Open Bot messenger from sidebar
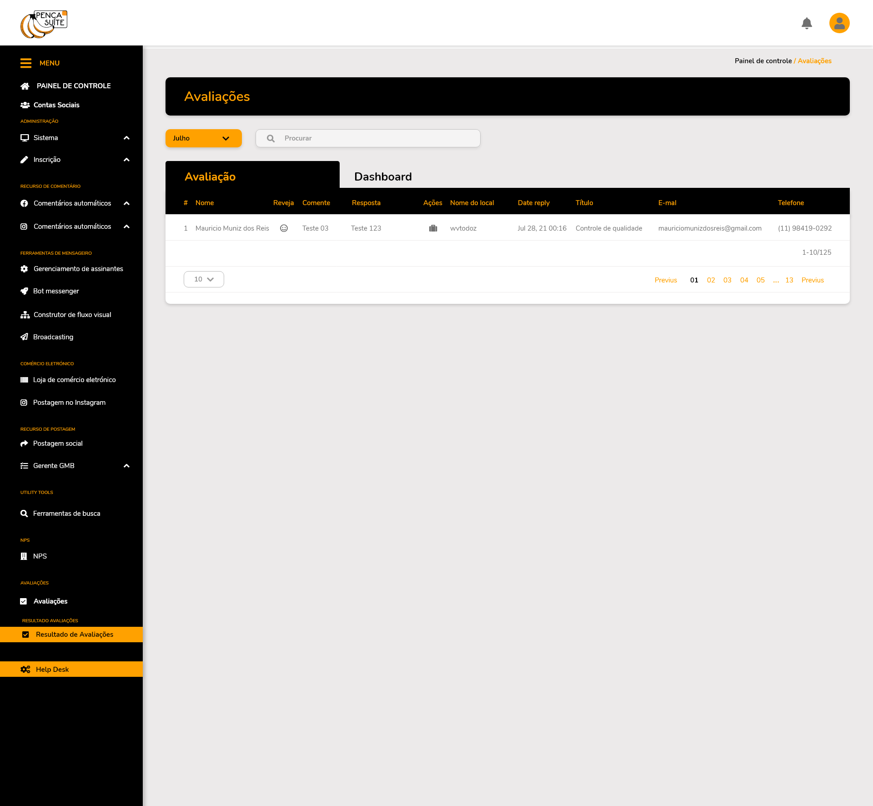873x806 pixels. [x=56, y=291]
